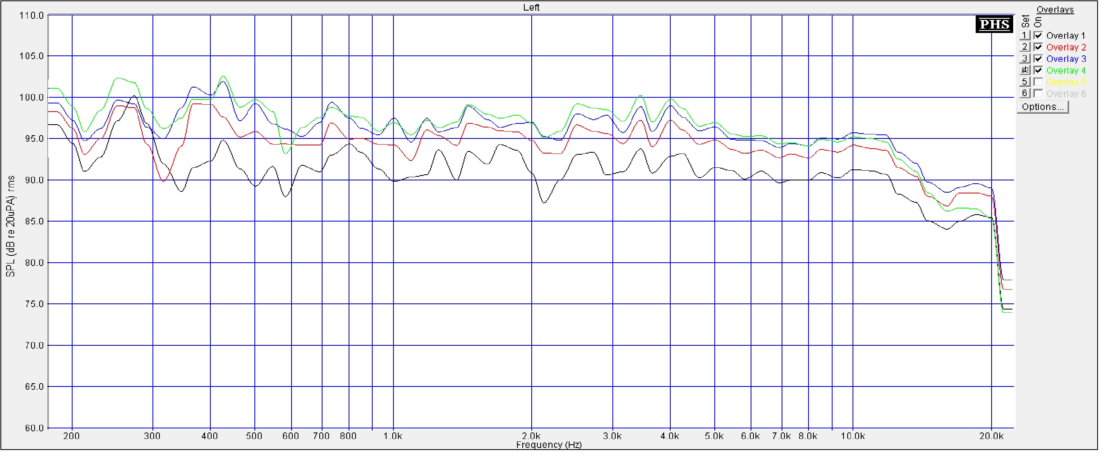
Task: Click the PHS logo badge
Action: 994,24
